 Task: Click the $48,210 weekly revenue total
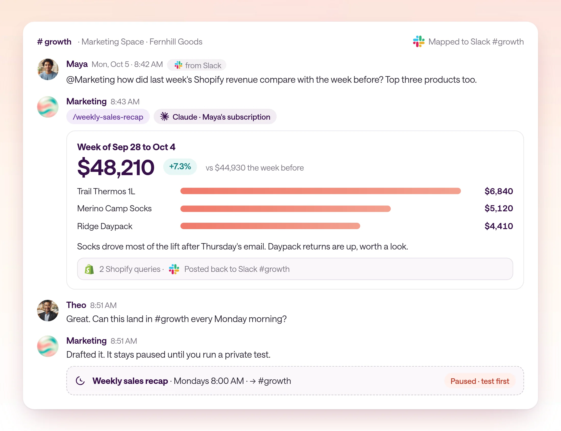(x=116, y=168)
